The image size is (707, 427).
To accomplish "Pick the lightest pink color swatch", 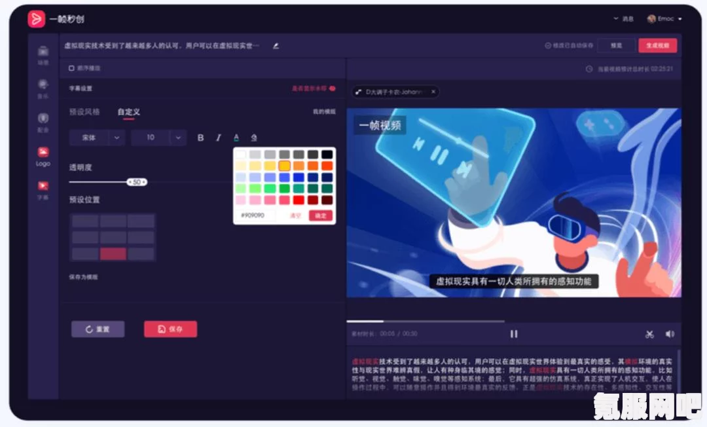I will [241, 200].
